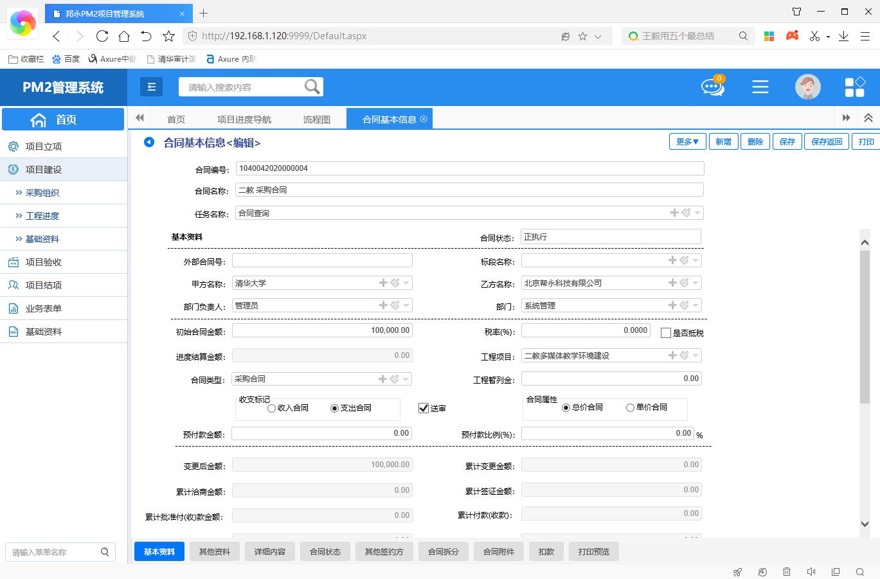Image resolution: width=880 pixels, height=579 pixels.
Task: Expand the 工程项目 dropdown arrow
Action: click(x=696, y=356)
